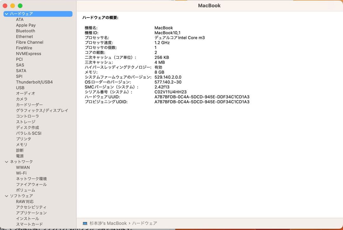Image resolution: width=343 pixels, height=230 pixels.
Task: Click 杉本渉's MacBook in path bar
Action: 108,223
